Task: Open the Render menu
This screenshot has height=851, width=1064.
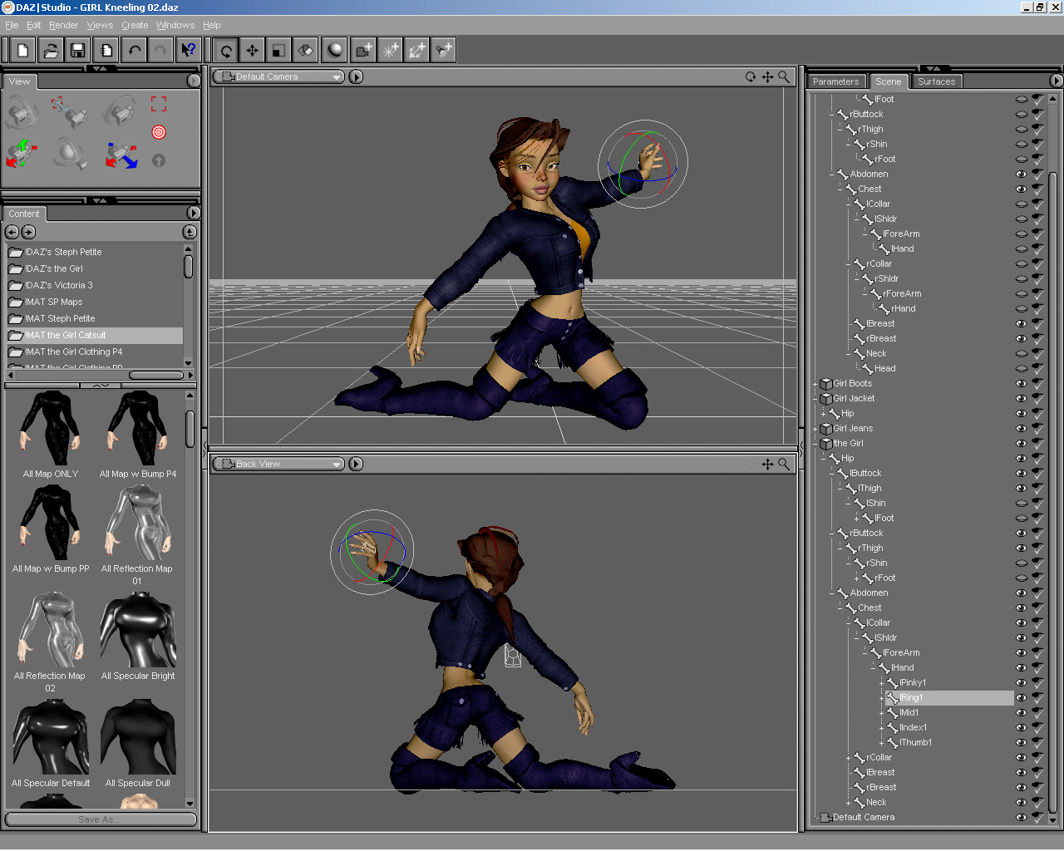Action: 63,25
